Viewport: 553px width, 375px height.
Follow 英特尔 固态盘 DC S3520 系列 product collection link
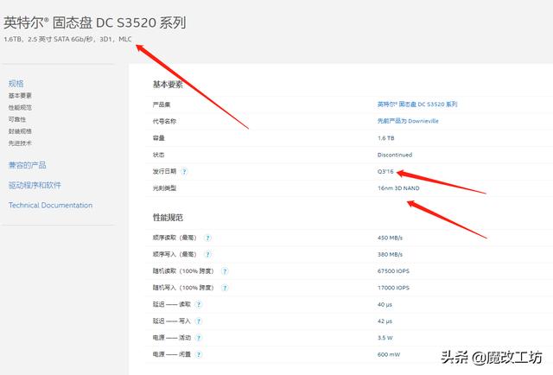(x=417, y=105)
